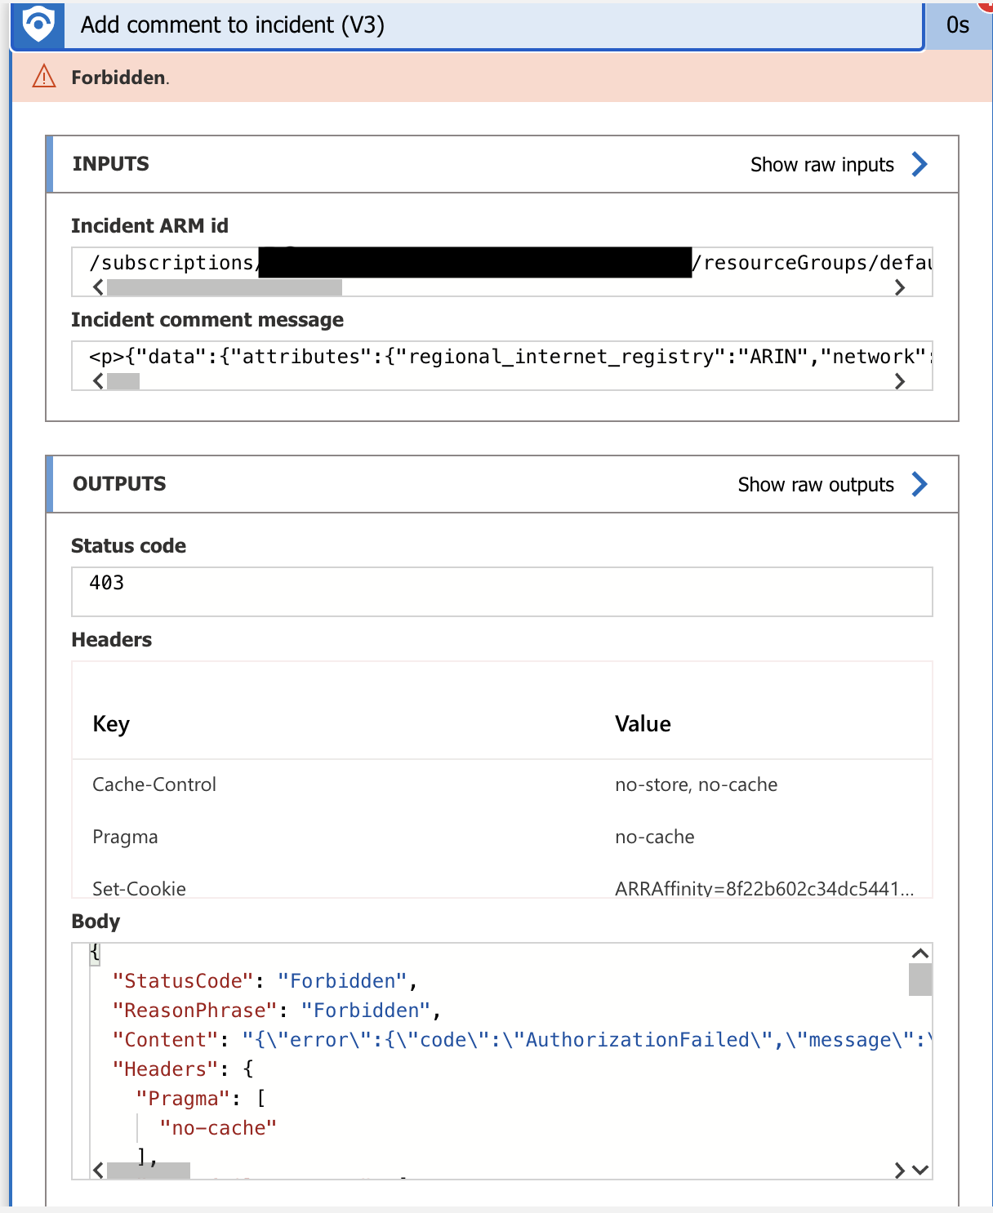Select the Cache-Control header key
Image resolution: width=993 pixels, height=1213 pixels.
coord(154,784)
